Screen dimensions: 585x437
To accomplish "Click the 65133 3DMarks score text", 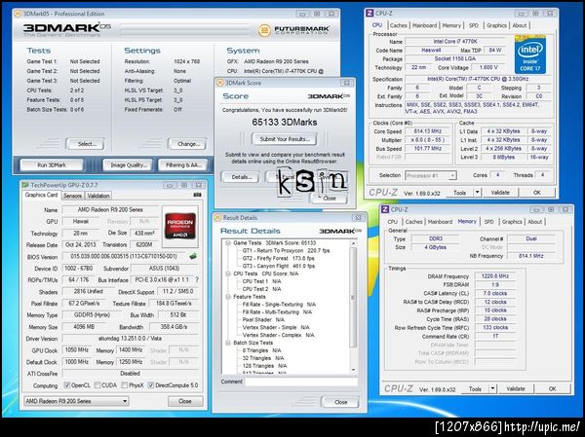I will click(x=285, y=123).
